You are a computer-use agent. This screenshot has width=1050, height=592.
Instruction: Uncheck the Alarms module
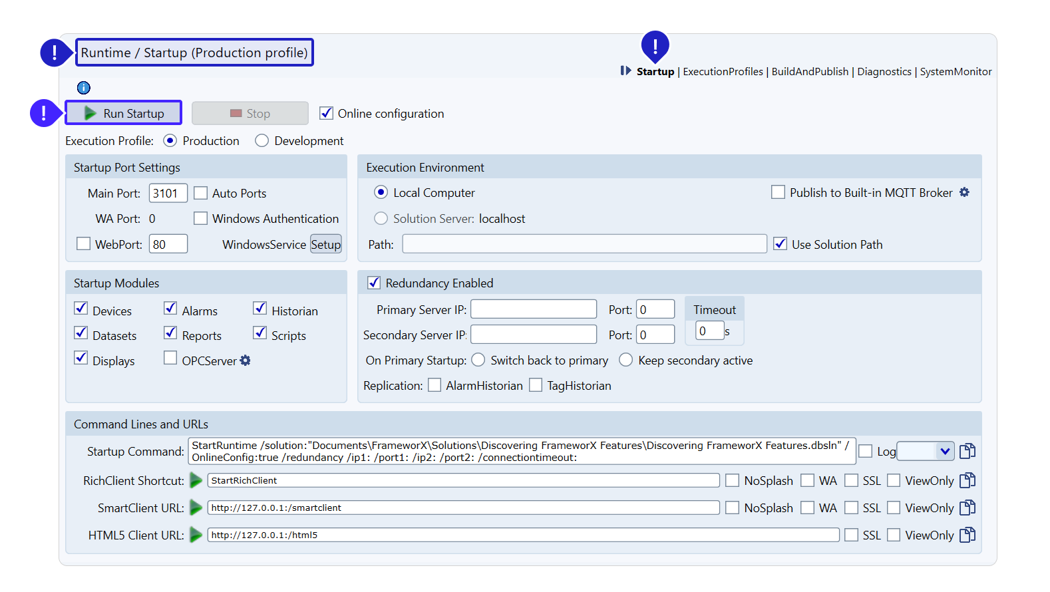coord(170,308)
